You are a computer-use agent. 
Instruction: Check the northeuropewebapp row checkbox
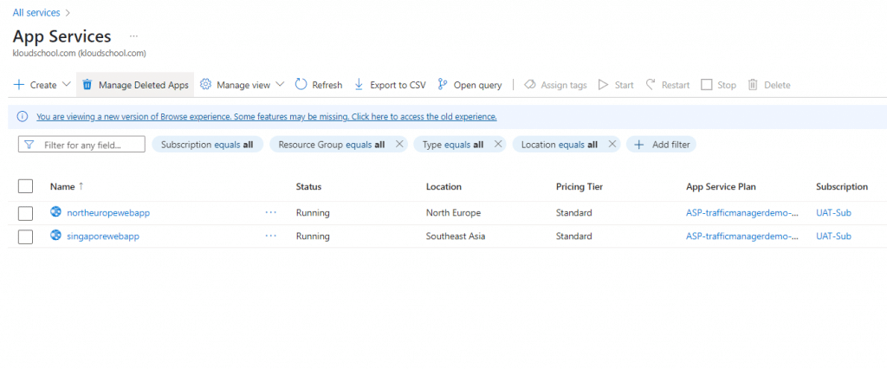(x=25, y=213)
